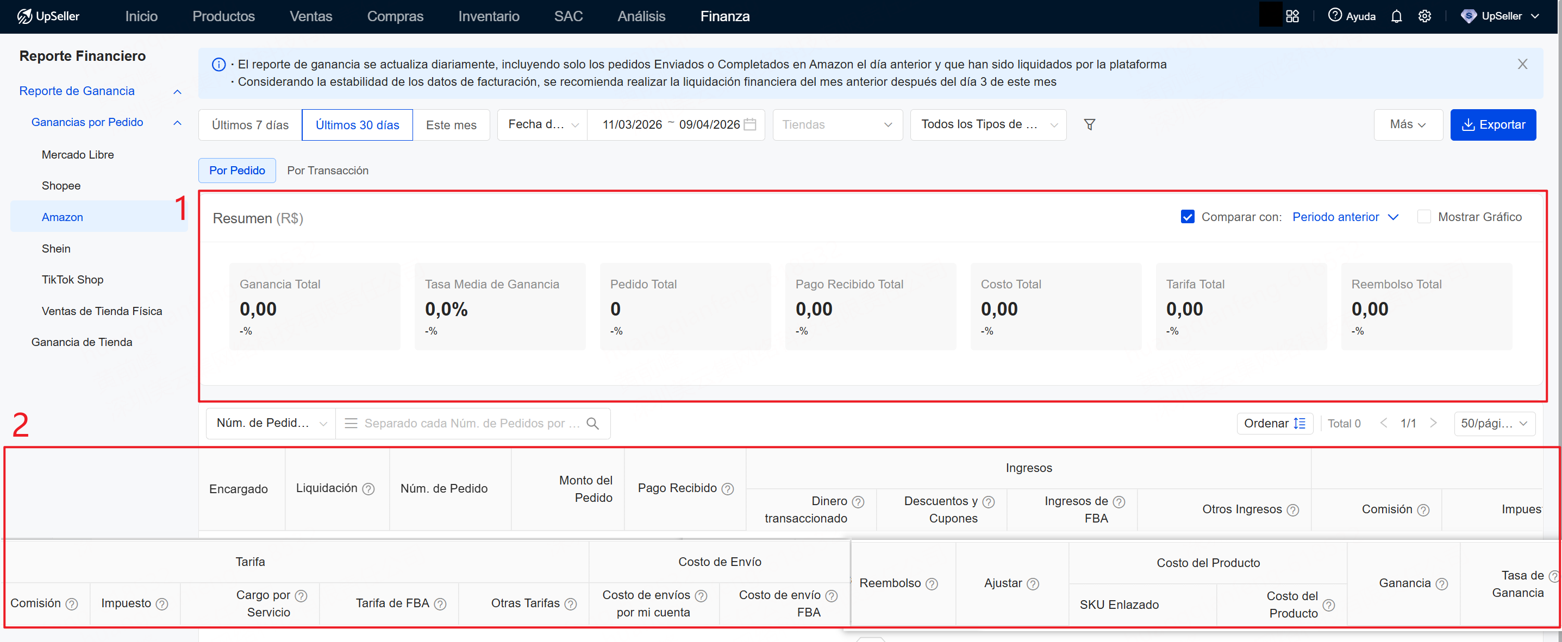Click the filter funnel icon

coord(1089,124)
